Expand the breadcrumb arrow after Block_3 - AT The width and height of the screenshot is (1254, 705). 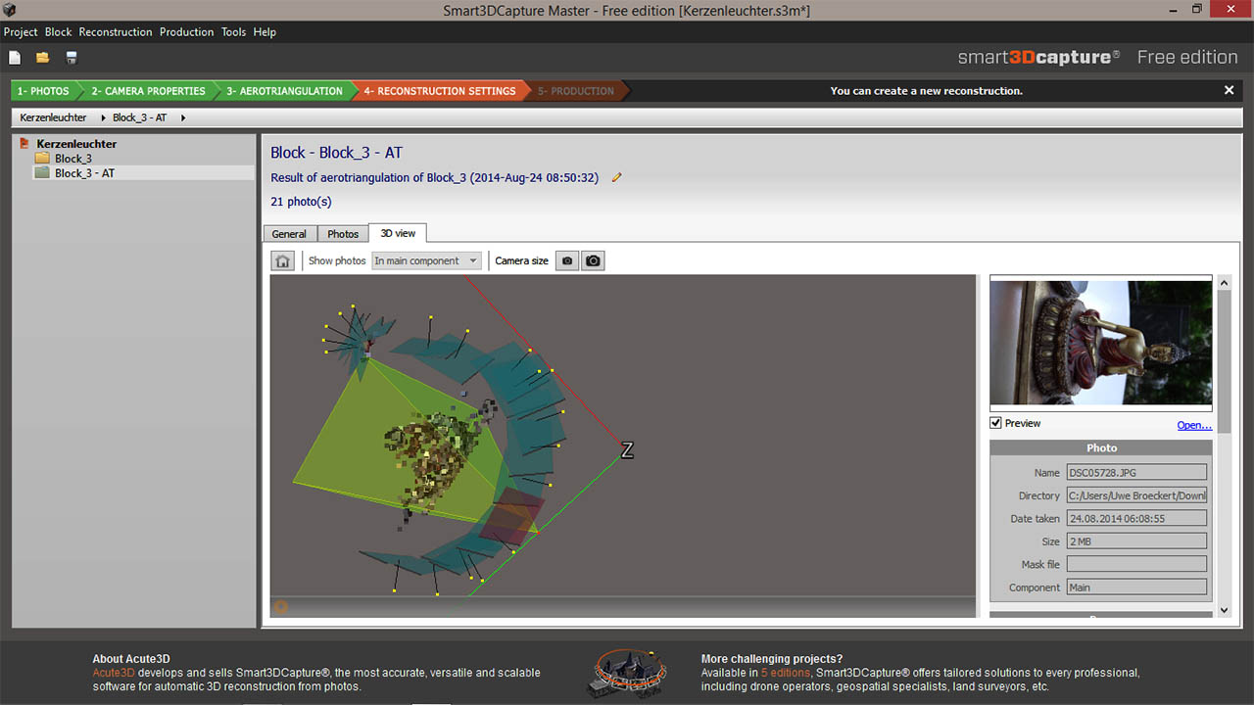(183, 117)
